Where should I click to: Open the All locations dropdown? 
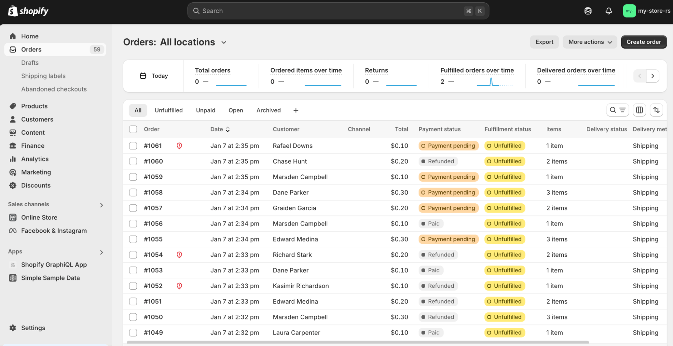click(x=193, y=42)
